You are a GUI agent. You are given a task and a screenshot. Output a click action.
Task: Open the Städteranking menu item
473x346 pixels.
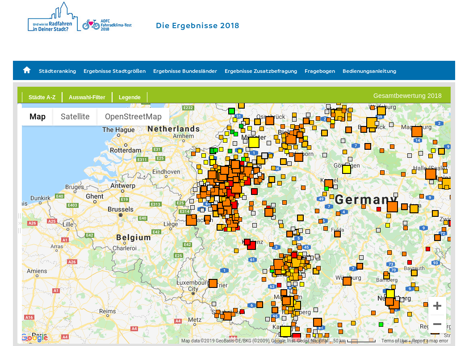(x=57, y=71)
